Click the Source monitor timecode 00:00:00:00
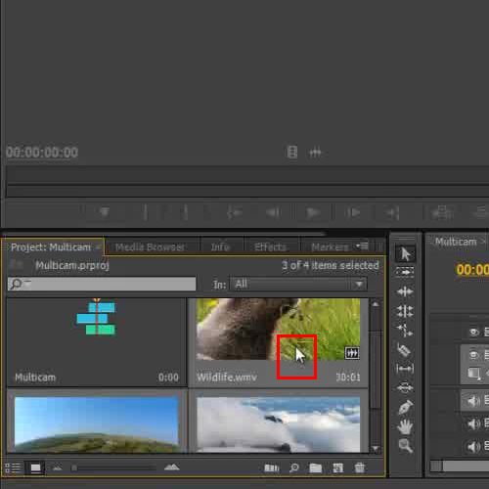Viewport: 489px width, 489px height. [x=42, y=153]
